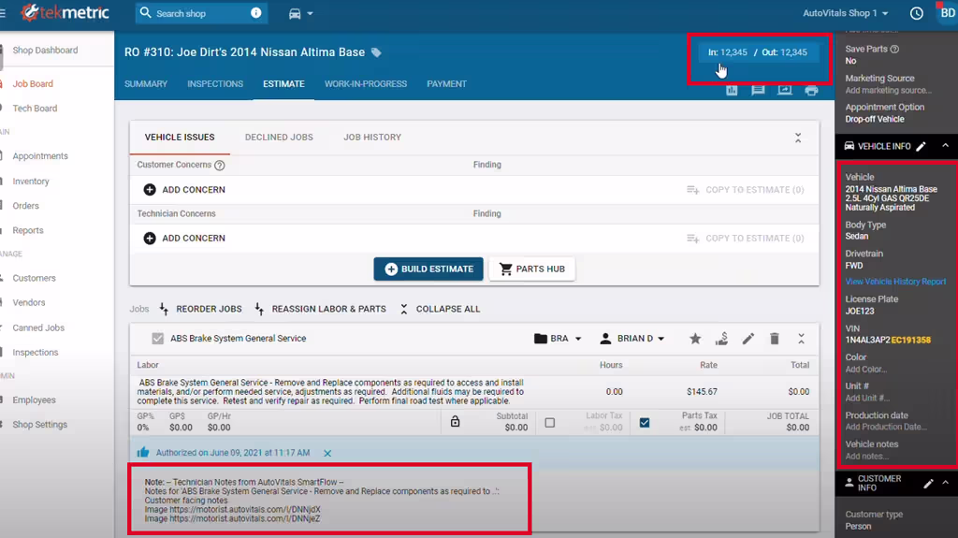Open the Work-In-Progress tab
Image resolution: width=958 pixels, height=538 pixels.
point(366,84)
